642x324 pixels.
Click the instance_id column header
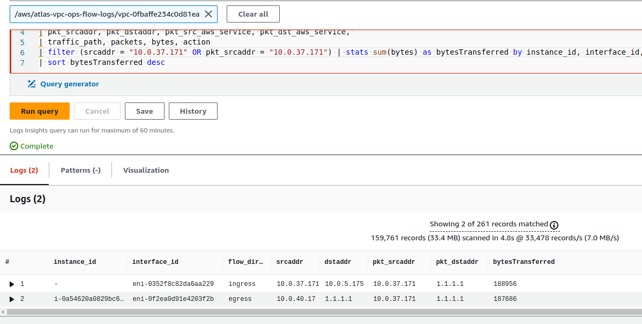click(75, 262)
